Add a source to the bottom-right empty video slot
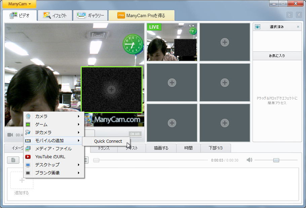This screenshot has width=306, height=208. [225, 123]
